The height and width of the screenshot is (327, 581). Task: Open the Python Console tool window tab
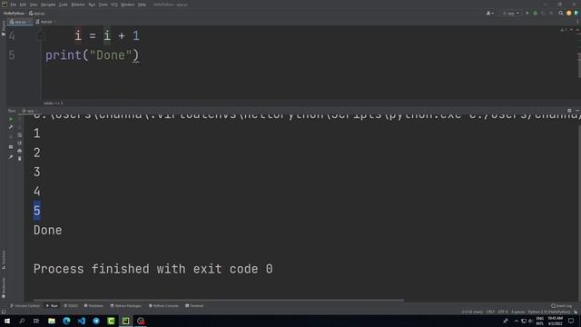pyautogui.click(x=163, y=306)
